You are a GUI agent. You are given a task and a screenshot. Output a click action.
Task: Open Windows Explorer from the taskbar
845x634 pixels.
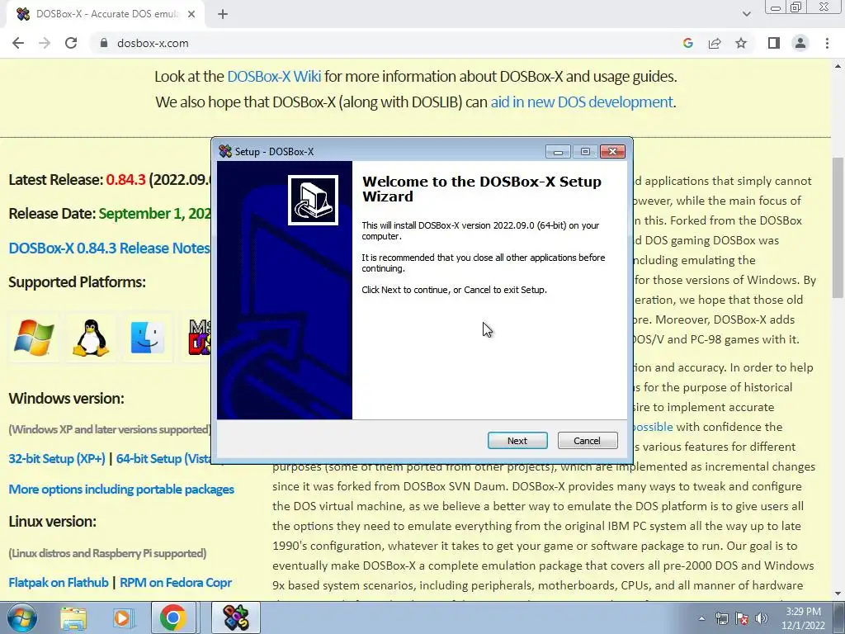pos(73,617)
